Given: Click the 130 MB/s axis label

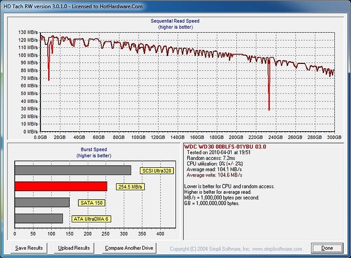Looking at the screenshot, I should tap(28, 32).
